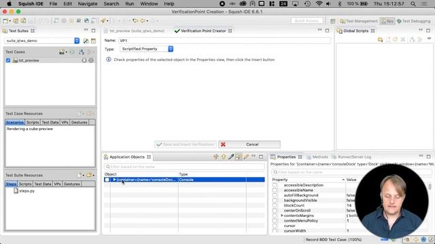
Task: Maximize the Application Objects panel
Action: 261,157
